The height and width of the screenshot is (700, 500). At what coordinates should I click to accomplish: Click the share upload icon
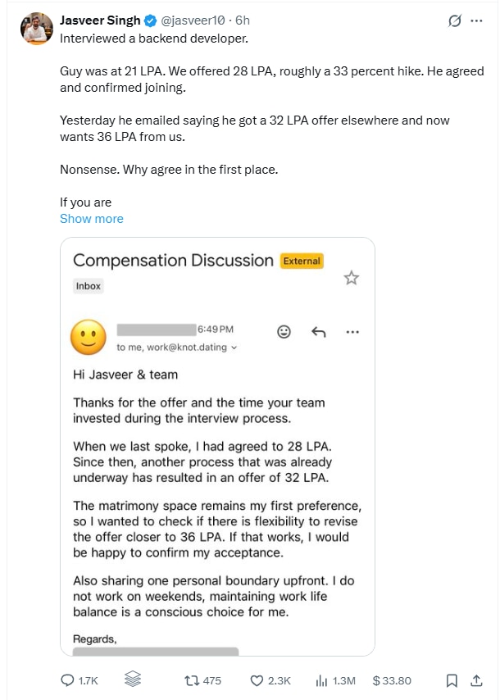point(476,680)
